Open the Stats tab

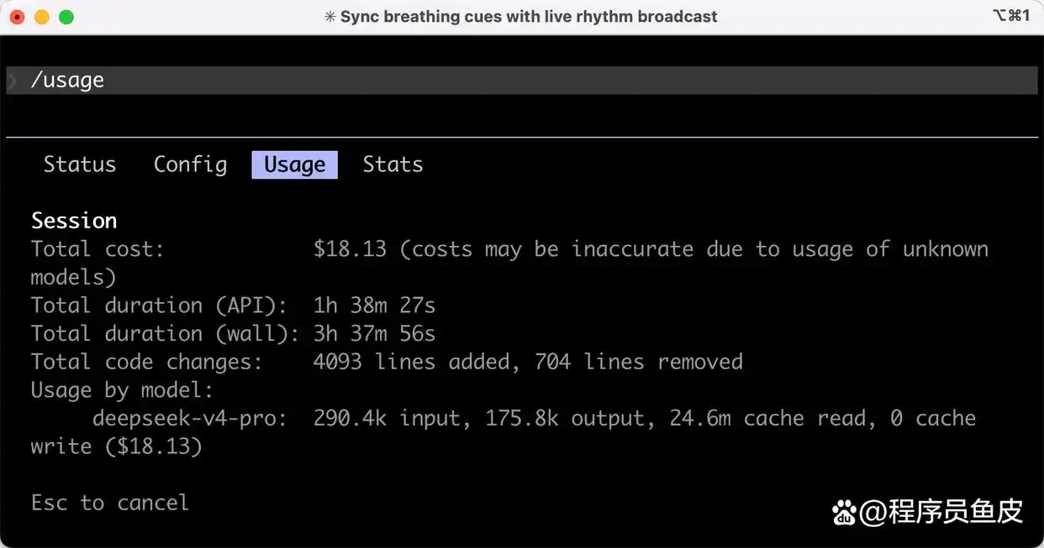point(393,164)
